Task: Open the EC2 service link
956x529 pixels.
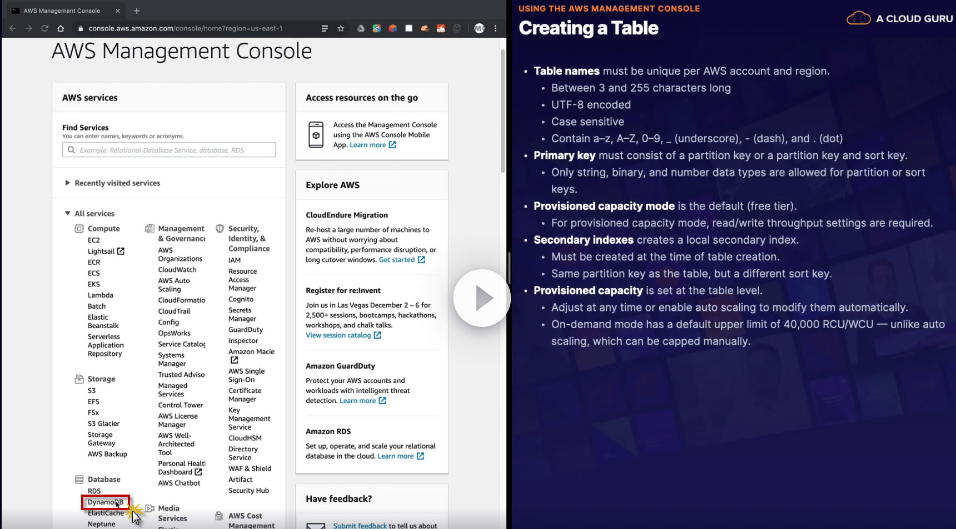Action: (x=93, y=240)
